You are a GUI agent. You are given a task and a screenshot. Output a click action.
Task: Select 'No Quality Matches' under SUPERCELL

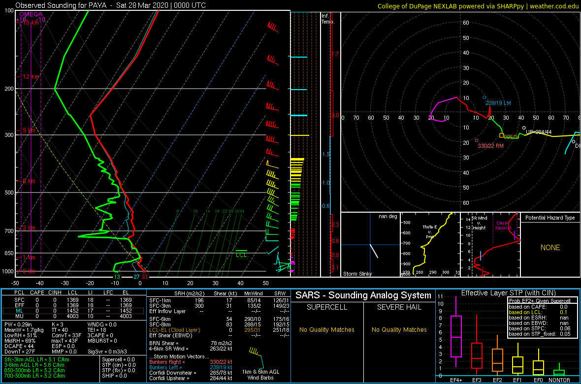coord(326,329)
